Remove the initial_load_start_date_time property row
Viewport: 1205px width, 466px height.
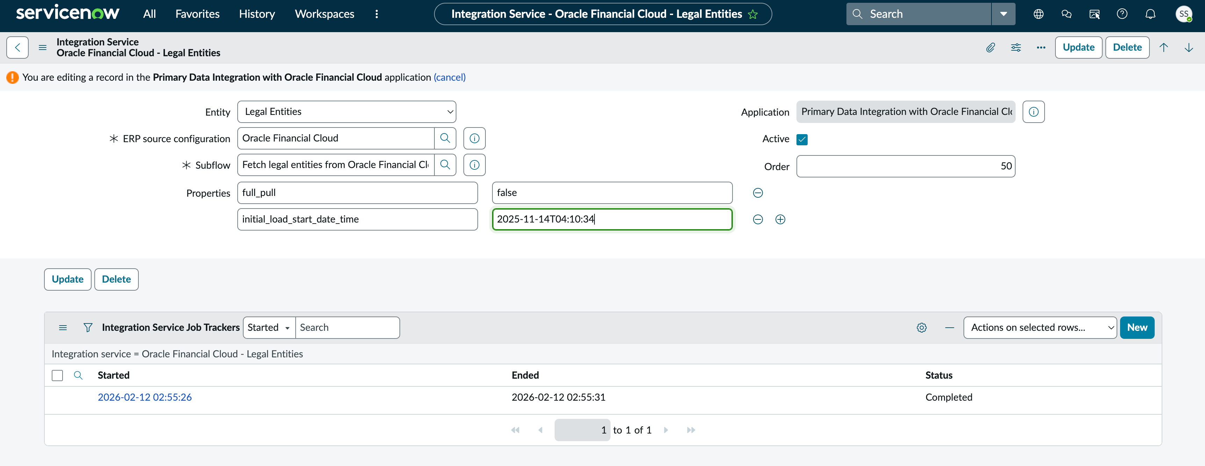[x=758, y=219]
